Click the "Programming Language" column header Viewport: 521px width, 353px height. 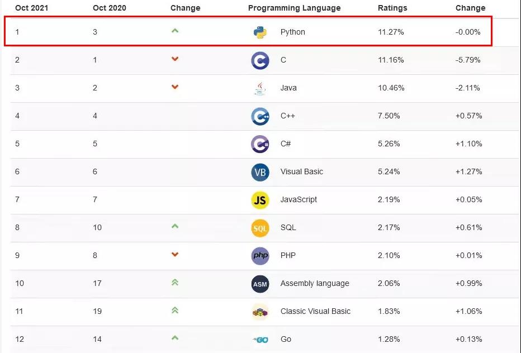click(294, 8)
